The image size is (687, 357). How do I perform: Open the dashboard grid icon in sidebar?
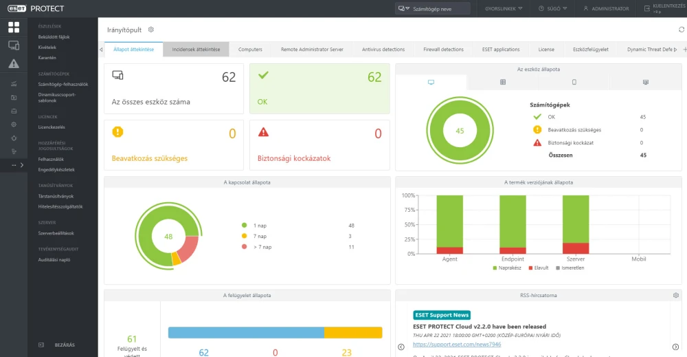(14, 28)
